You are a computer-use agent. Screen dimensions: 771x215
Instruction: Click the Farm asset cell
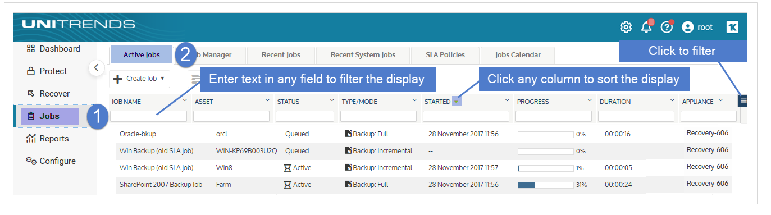pyautogui.click(x=223, y=185)
